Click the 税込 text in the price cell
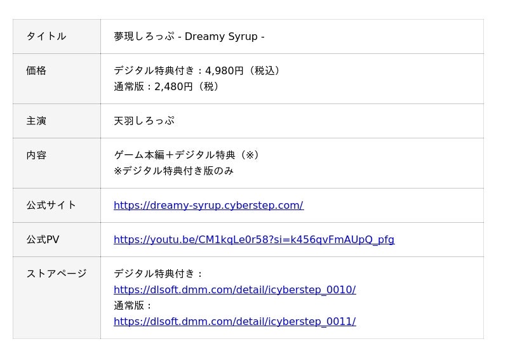 (x=267, y=70)
